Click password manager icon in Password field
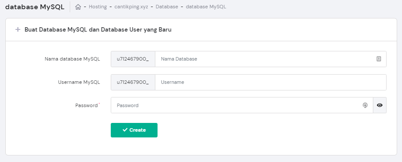Viewport: 402px width, 162px height. (365, 105)
